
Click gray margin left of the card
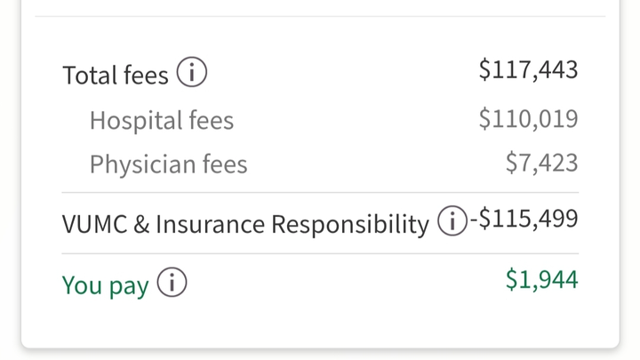tap(10, 178)
